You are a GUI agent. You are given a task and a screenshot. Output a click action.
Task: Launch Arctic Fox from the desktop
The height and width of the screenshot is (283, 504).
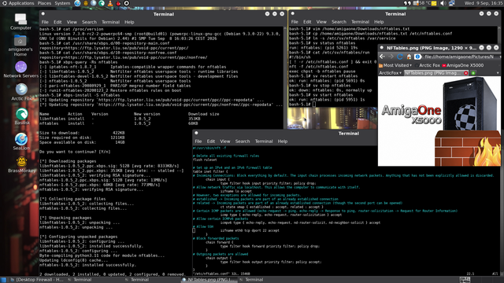(21, 92)
